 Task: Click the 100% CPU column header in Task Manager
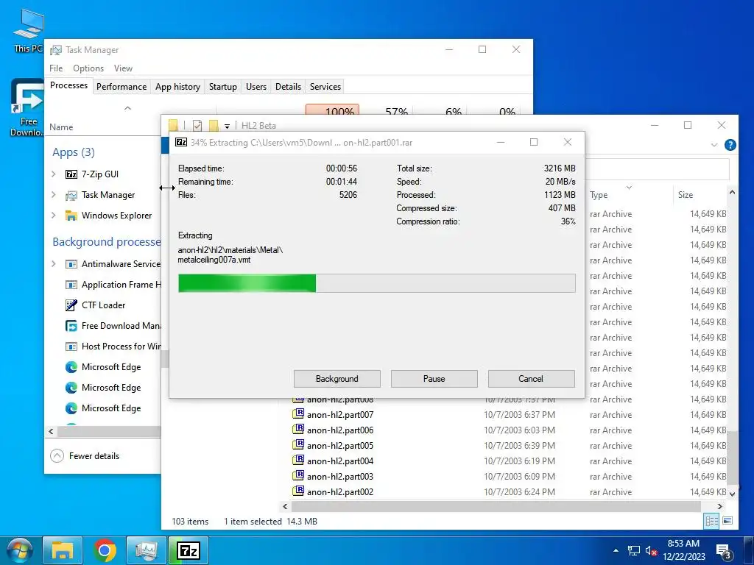[x=333, y=110]
